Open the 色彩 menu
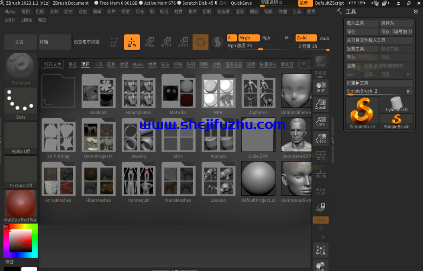The image size is (423, 271). (40, 12)
